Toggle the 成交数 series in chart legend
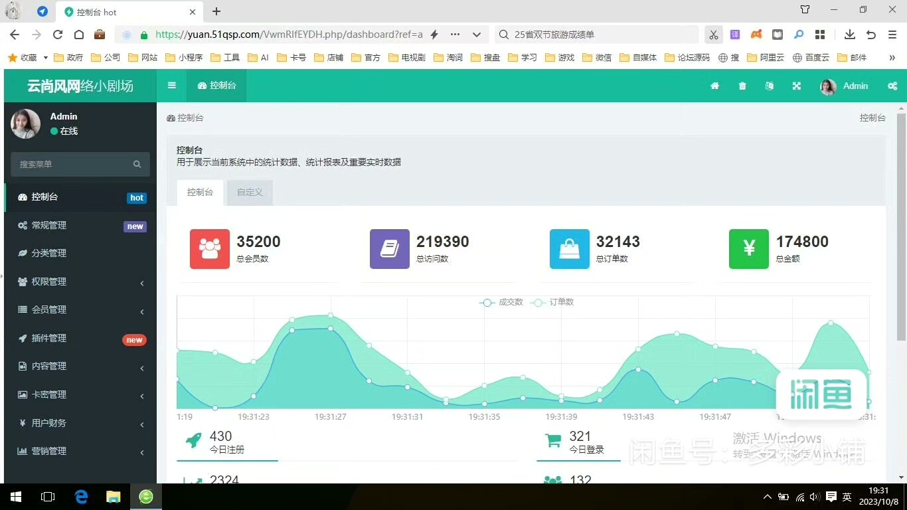Screen dimensions: 907x510 point(501,302)
